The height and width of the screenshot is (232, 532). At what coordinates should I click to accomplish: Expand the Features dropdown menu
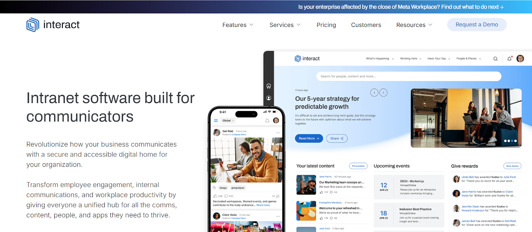pyautogui.click(x=238, y=25)
